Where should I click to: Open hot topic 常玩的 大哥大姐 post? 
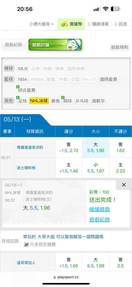[x=63, y=237]
